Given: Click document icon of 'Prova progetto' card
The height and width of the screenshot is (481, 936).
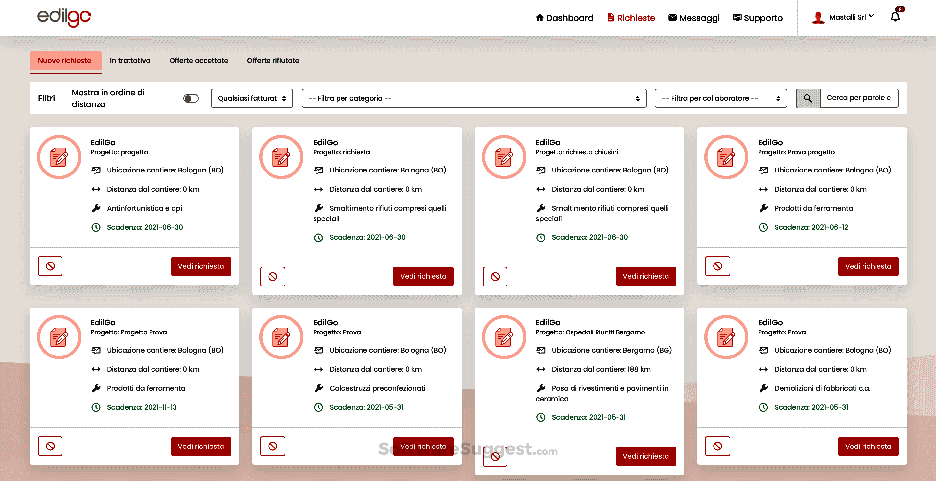Looking at the screenshot, I should tap(726, 157).
